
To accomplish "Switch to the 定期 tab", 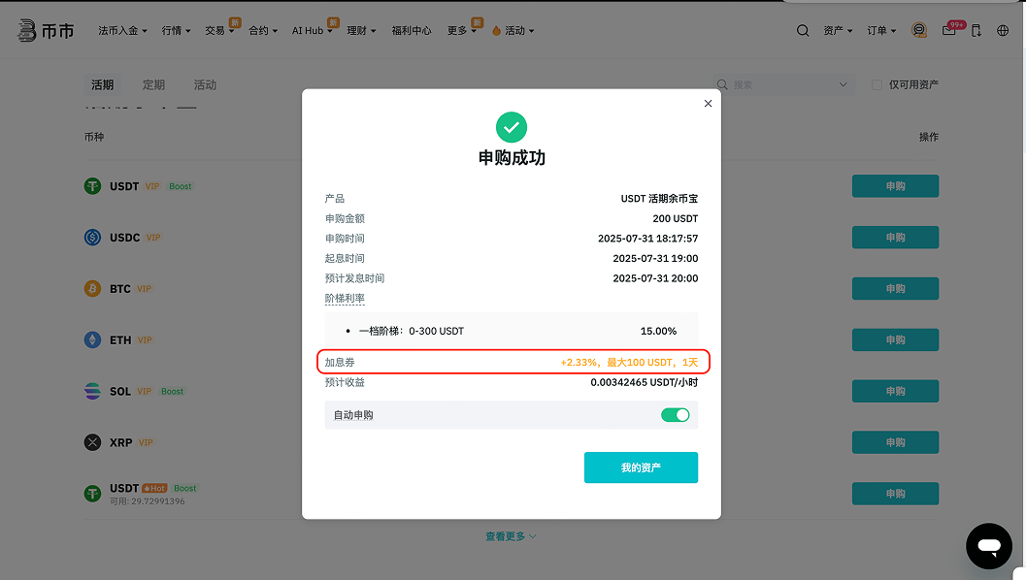I will [x=153, y=85].
